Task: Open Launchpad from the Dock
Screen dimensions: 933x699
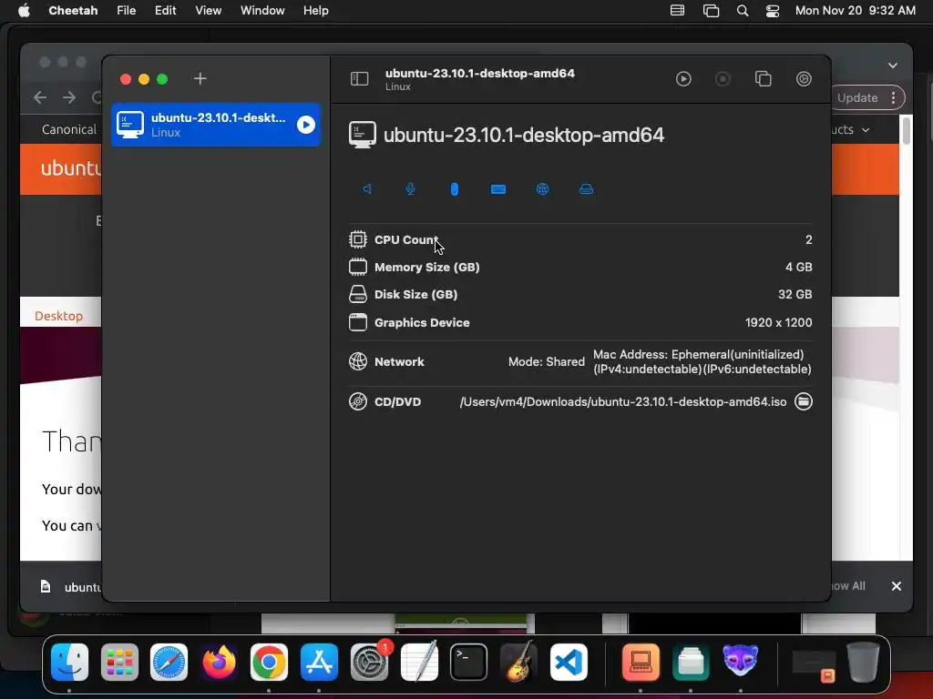Action: 119,663
